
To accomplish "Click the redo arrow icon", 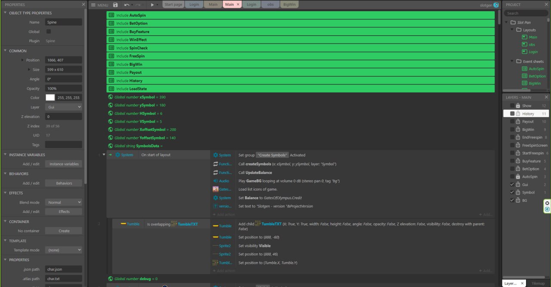I will 138,5.
